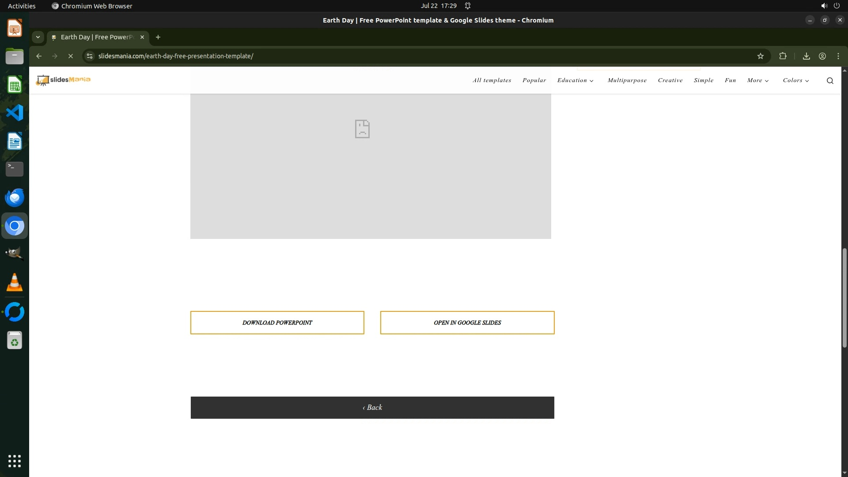
Task: Expand the More dropdown menu
Action: [x=757, y=80]
